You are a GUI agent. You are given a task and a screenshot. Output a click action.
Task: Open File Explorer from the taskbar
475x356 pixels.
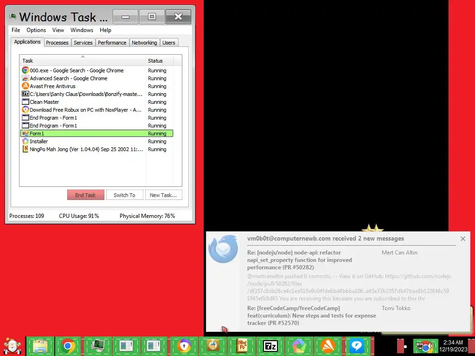[x=40, y=346]
